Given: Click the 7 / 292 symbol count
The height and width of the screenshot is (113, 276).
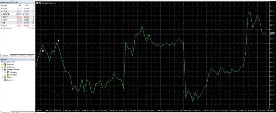Looking at the screenshot, I should (x=32, y=28).
